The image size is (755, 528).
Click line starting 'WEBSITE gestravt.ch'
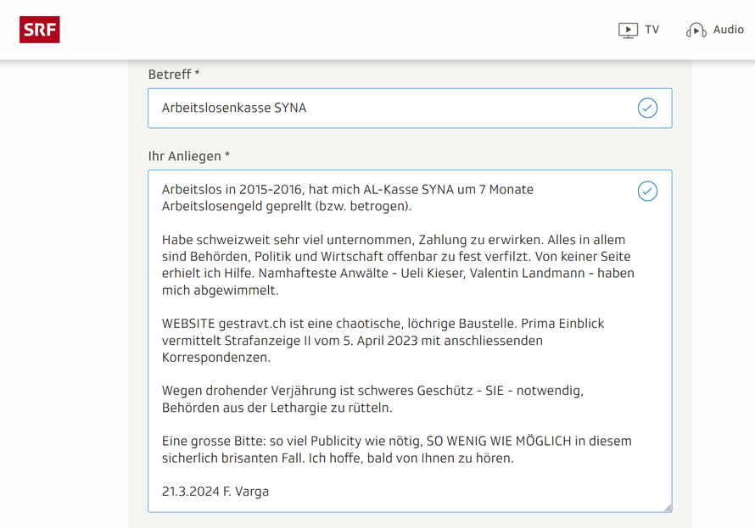click(383, 324)
